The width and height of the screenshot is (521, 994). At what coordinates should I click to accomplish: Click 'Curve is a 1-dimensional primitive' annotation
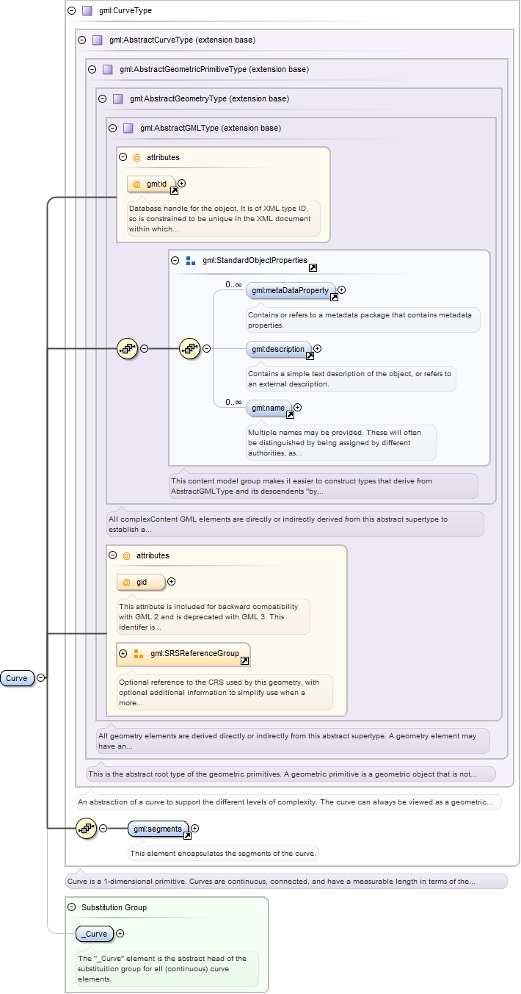[286, 881]
